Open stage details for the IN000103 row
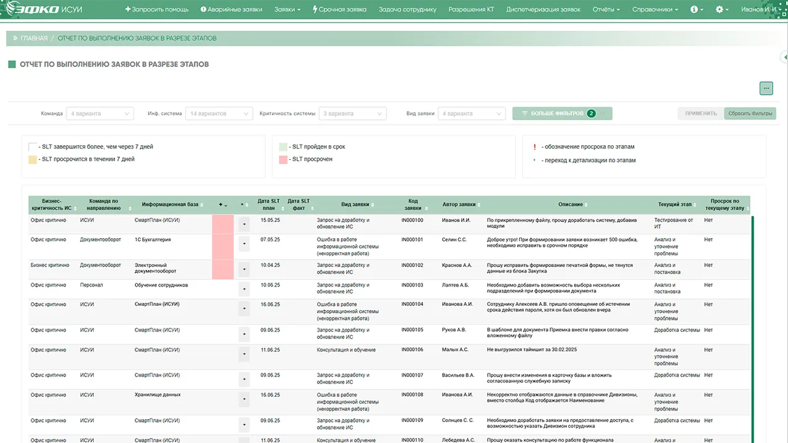The width and height of the screenshot is (788, 443). tap(244, 289)
